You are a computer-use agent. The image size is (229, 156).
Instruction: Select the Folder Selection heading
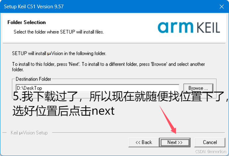(27, 22)
